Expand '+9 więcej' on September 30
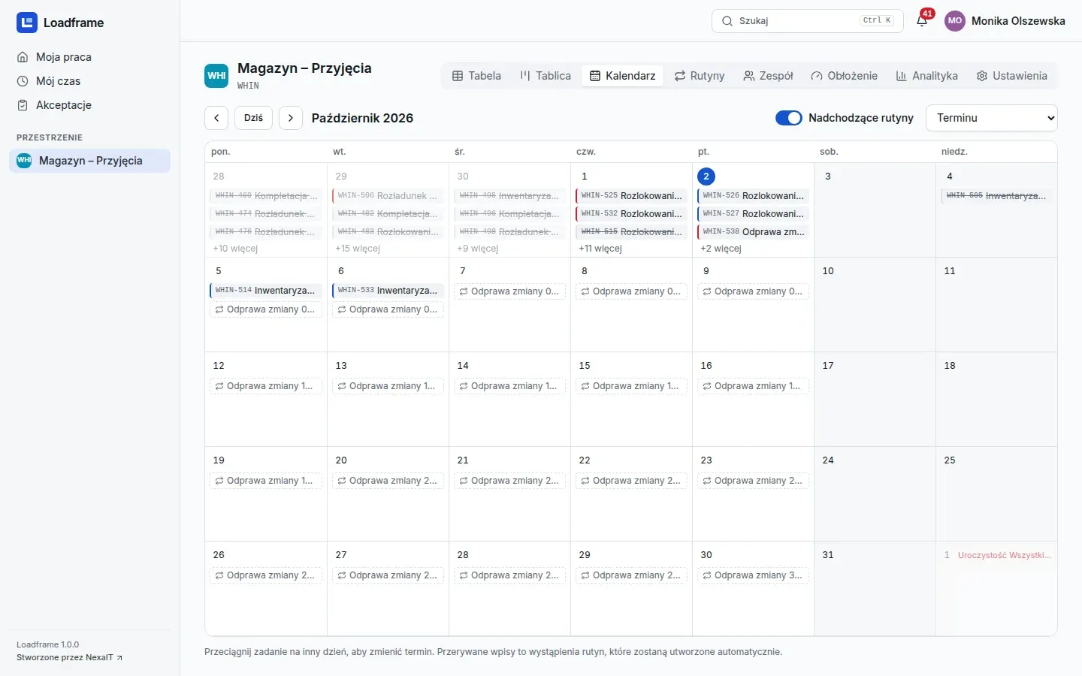 478,249
